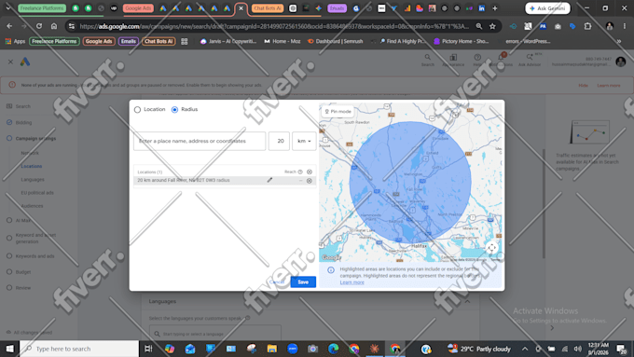The image size is (634, 357).
Task: Click the map recenter crosshair button
Action: [491, 247]
